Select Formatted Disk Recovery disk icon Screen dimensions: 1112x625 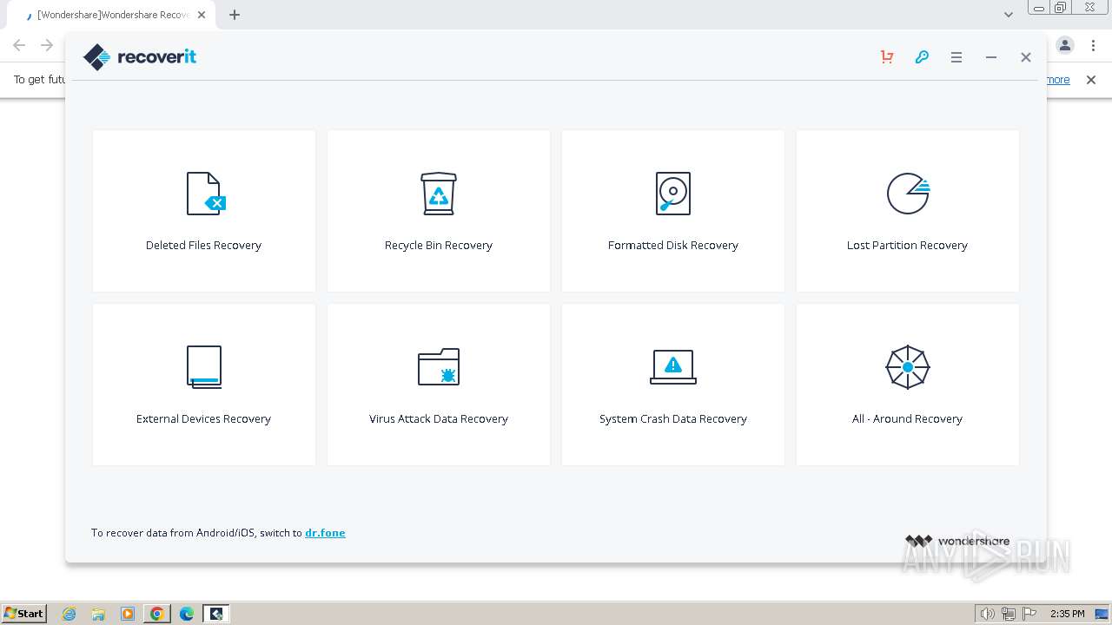673,193
